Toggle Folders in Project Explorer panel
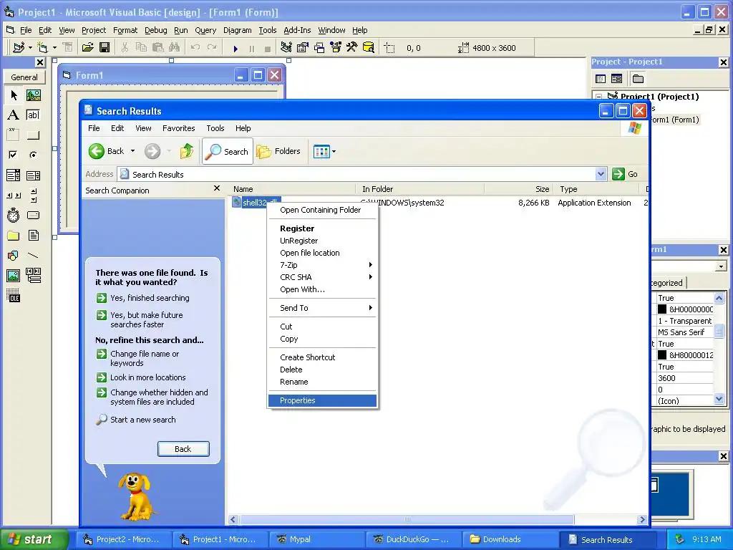This screenshot has width=733, height=550. coord(638,79)
